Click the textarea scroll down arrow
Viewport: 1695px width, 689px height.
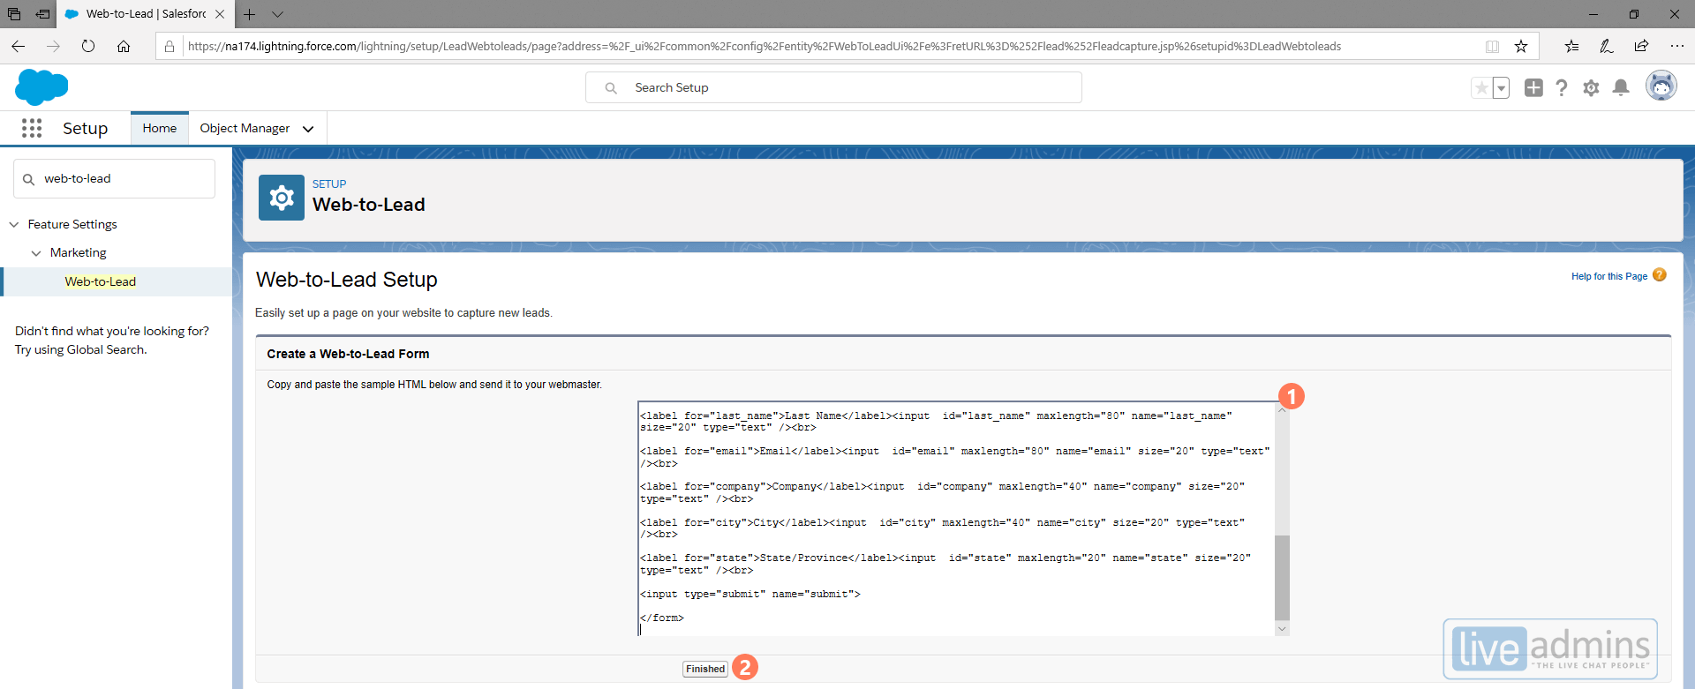1282,629
